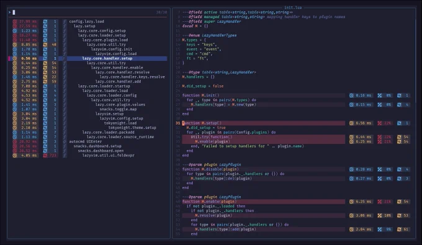Select lazy.core.loader.source_runtime entry
422x245 pixels.
(x=120, y=137)
